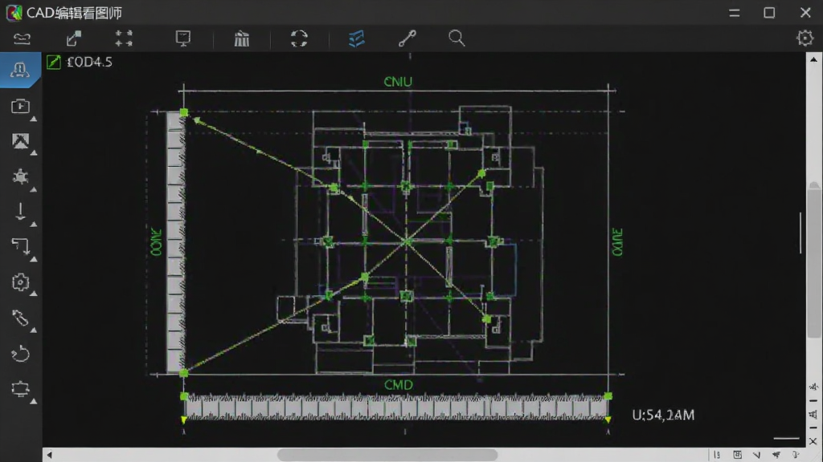Expand the gear tool flyout triangle
823x462 pixels.
[34, 294]
